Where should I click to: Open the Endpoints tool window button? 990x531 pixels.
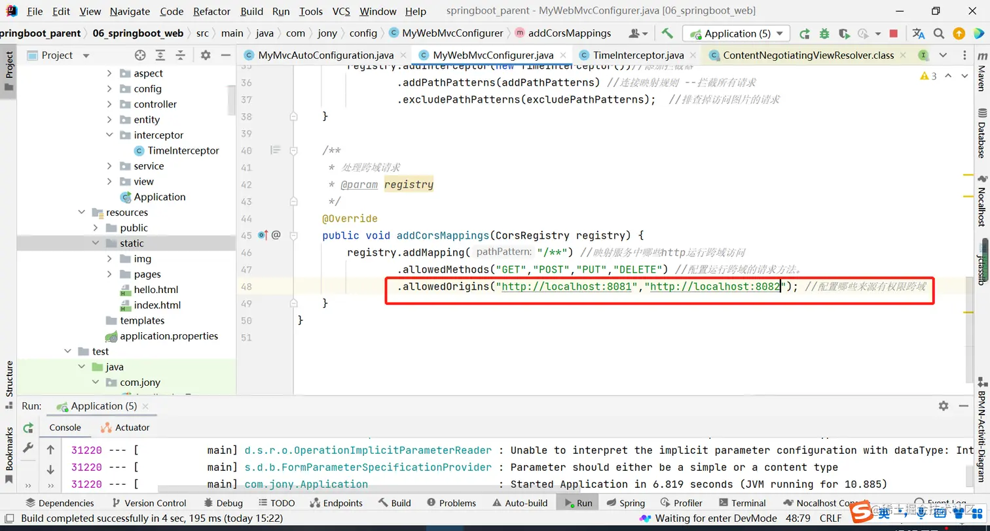(336, 503)
